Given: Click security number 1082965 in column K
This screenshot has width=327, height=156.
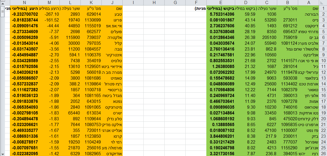Looking at the screenshot, I should click(x=91, y=154).
